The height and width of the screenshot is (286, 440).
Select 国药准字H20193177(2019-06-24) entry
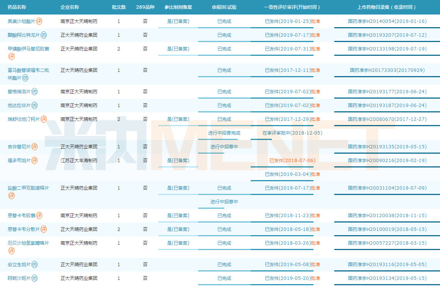pos(387,91)
